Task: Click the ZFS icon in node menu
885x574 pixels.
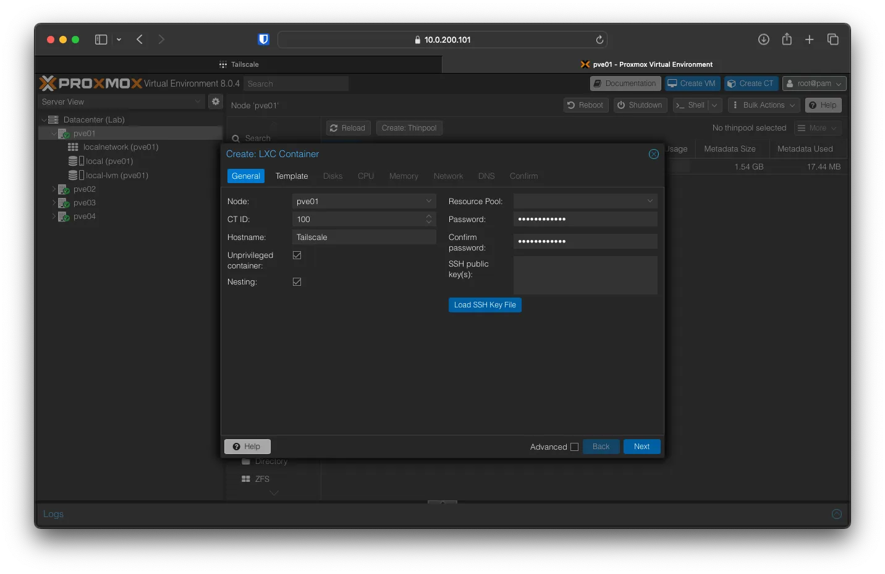Action: (x=245, y=479)
